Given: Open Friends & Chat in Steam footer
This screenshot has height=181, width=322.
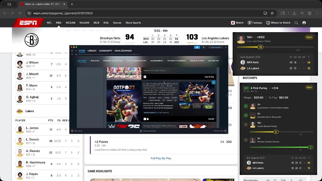Looking at the screenshot, I should [x=220, y=131].
